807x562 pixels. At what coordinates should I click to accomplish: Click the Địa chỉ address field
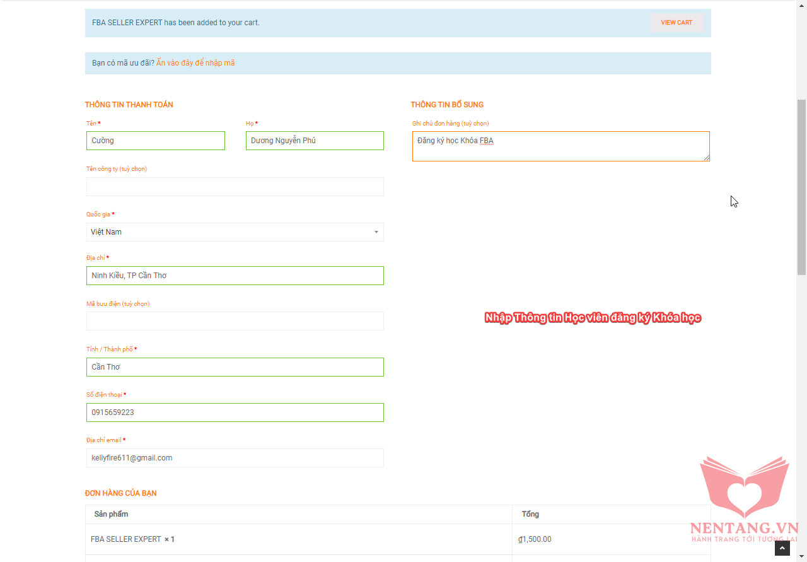(x=235, y=276)
